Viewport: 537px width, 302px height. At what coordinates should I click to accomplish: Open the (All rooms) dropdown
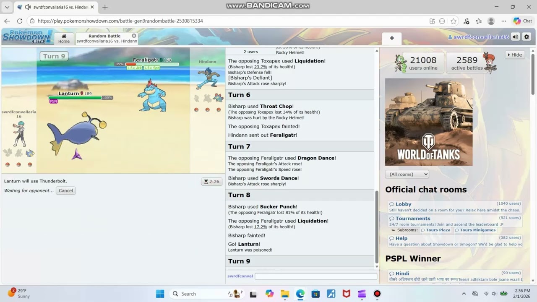click(x=407, y=174)
